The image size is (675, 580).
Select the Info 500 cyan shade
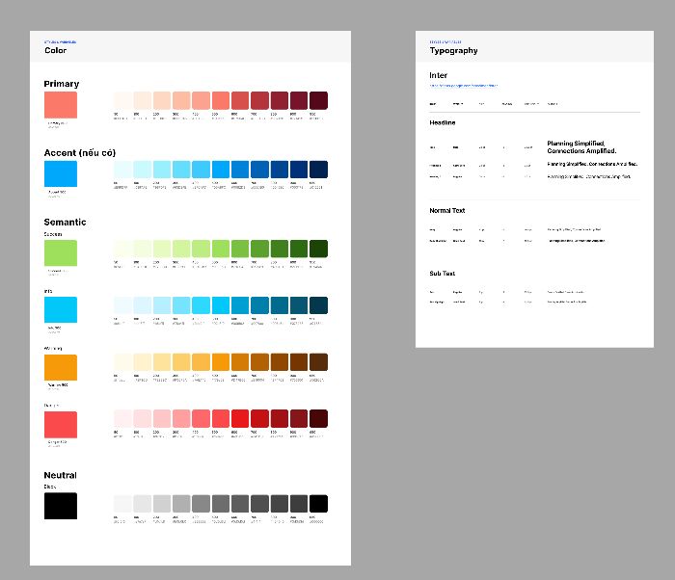point(221,305)
